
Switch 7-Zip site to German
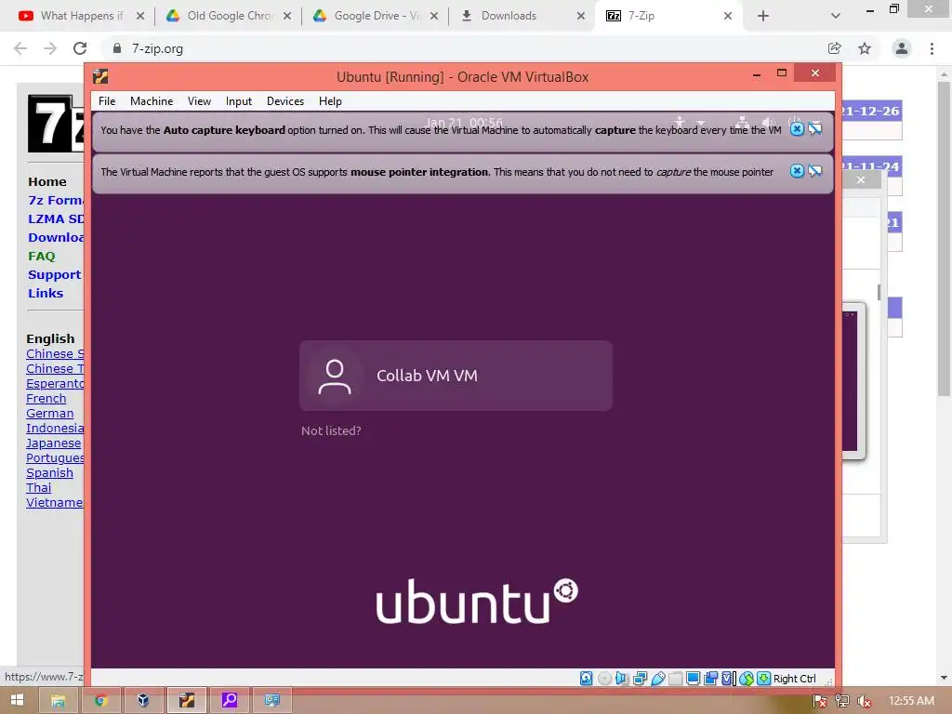coord(50,414)
